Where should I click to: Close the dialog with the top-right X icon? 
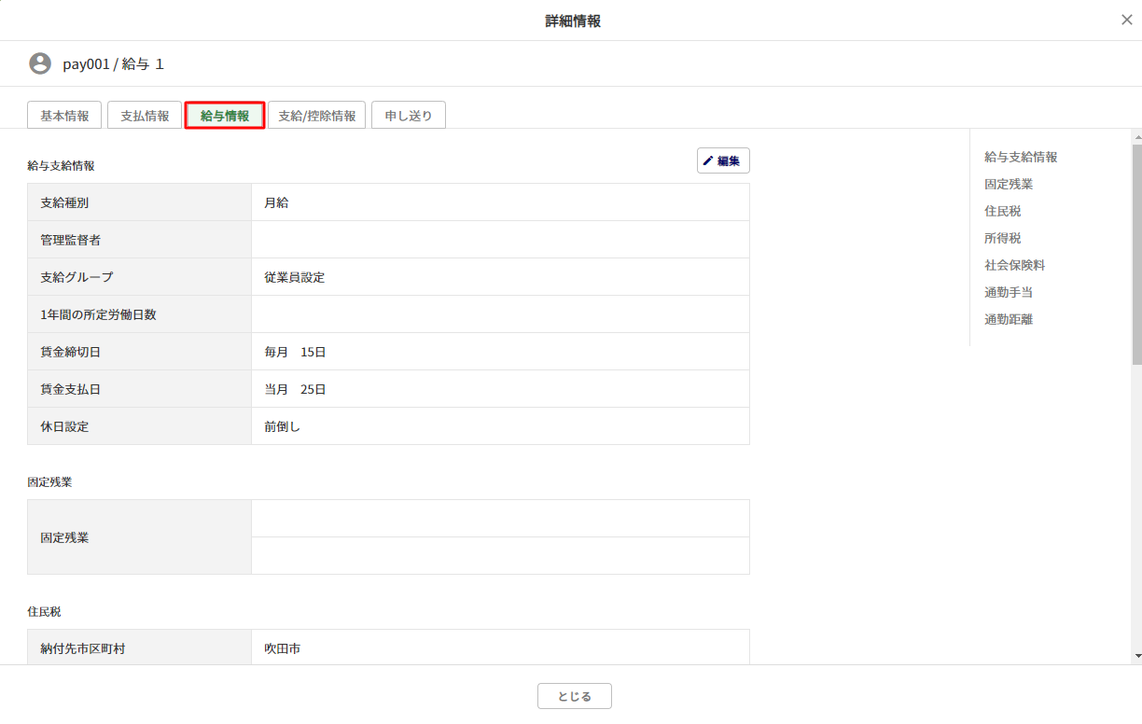tap(1126, 20)
